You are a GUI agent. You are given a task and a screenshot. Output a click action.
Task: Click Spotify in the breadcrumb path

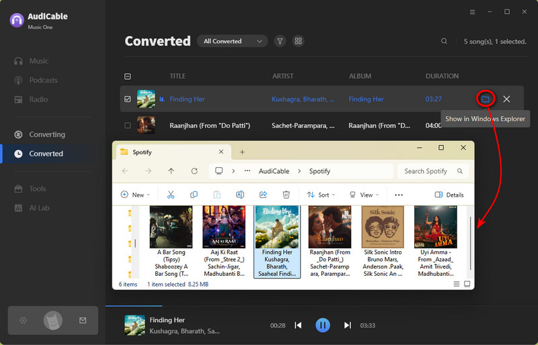coord(319,171)
